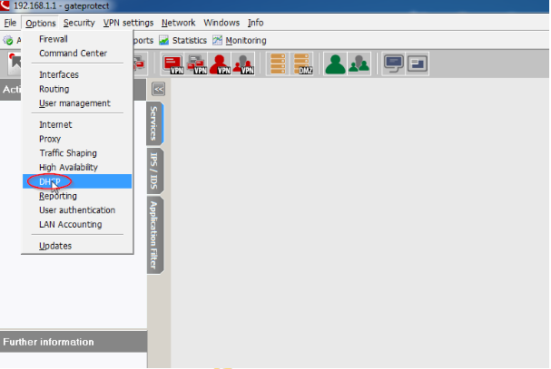Click the red VPN user icon
The width and height of the screenshot is (551, 369).
click(x=220, y=63)
